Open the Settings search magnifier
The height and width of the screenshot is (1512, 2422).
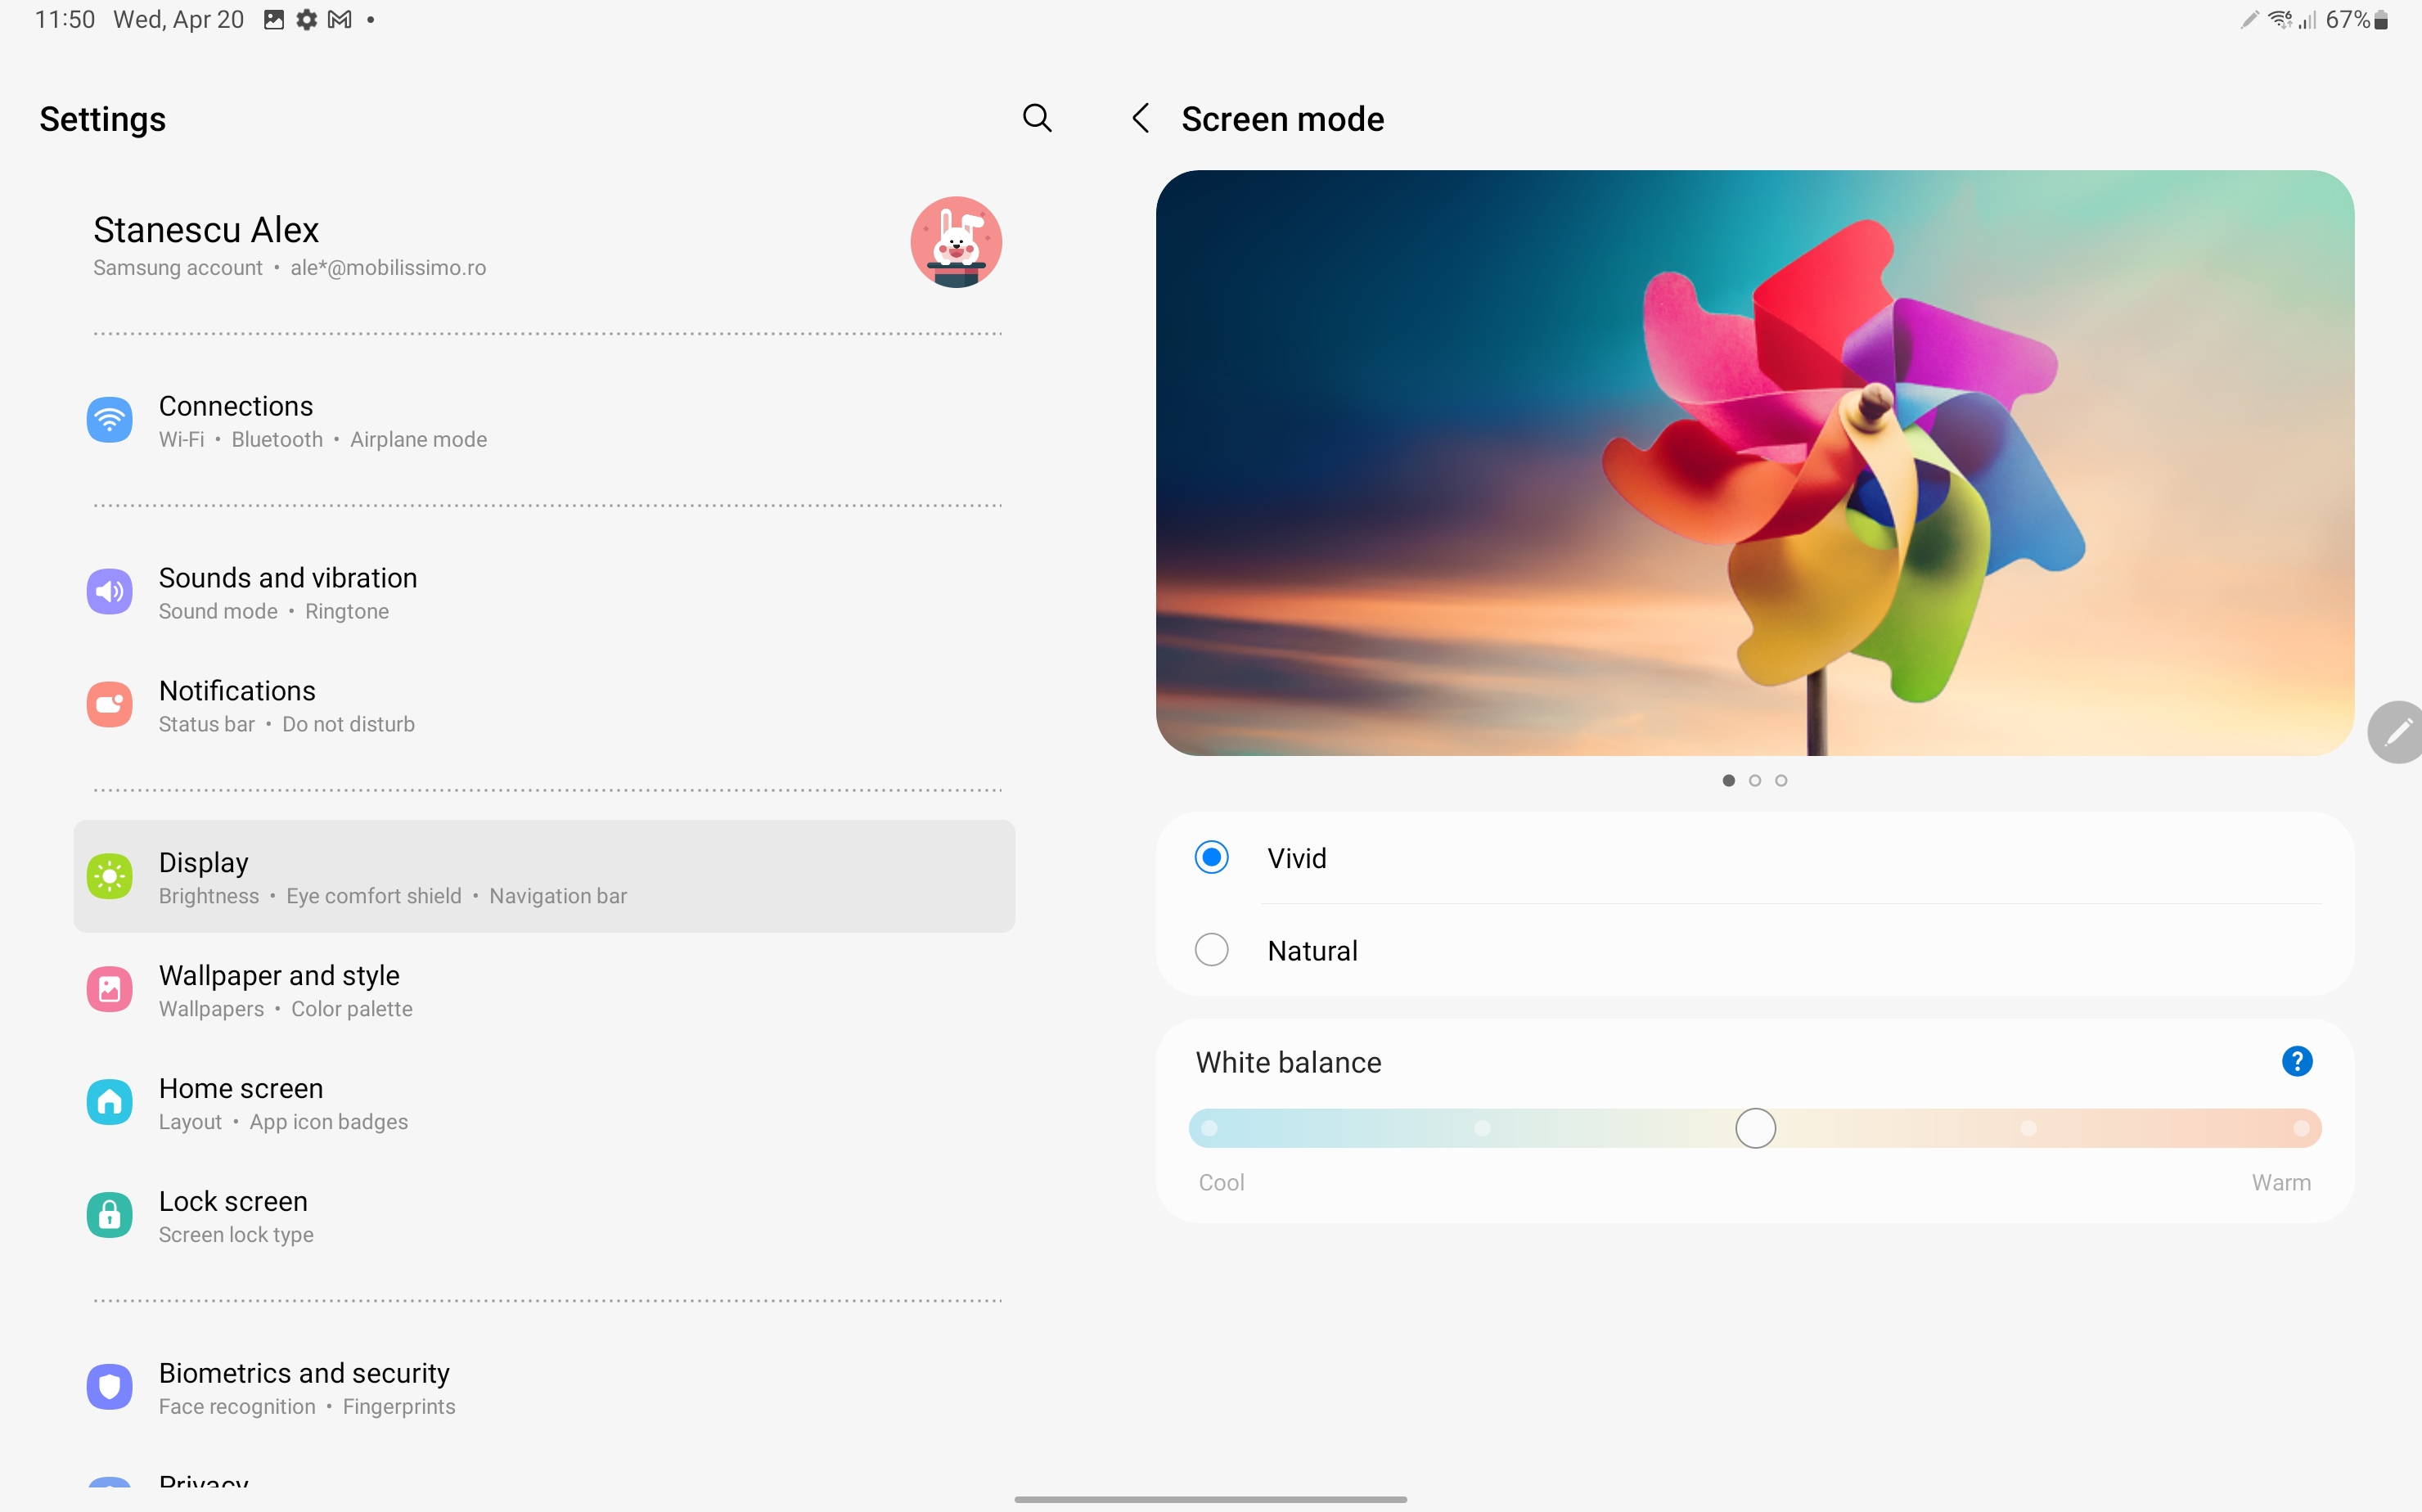tap(1037, 118)
